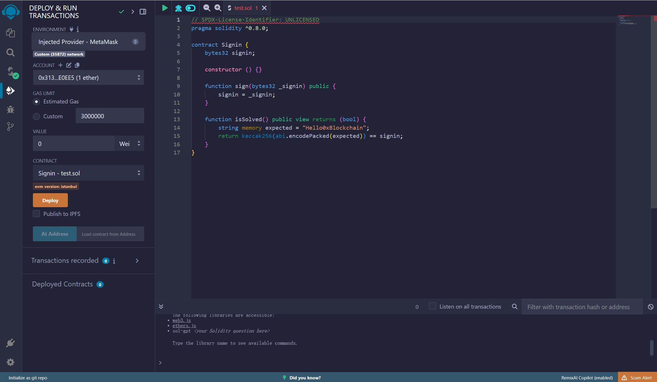Run script with green play icon
Screen dimensions: 657x382
point(165,8)
